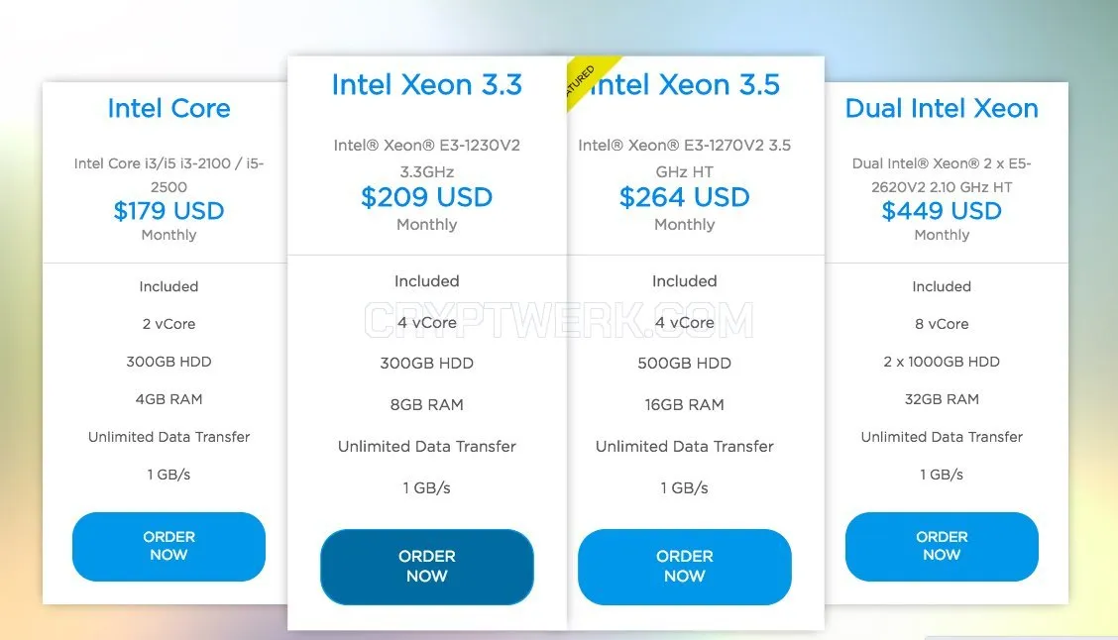Click the $209 USD price

427,197
